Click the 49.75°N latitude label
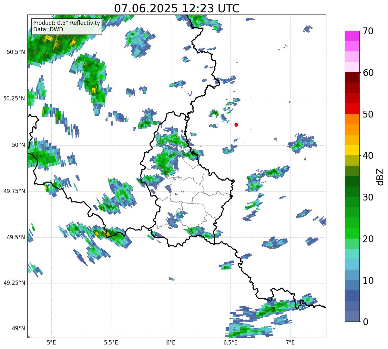This screenshot has height=349, width=388. click(14, 191)
